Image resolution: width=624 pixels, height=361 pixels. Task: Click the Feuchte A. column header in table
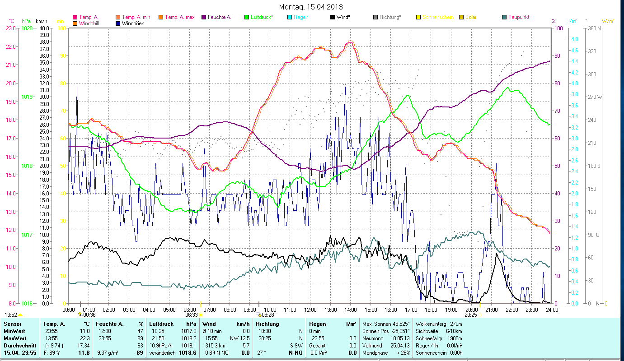pos(109,324)
